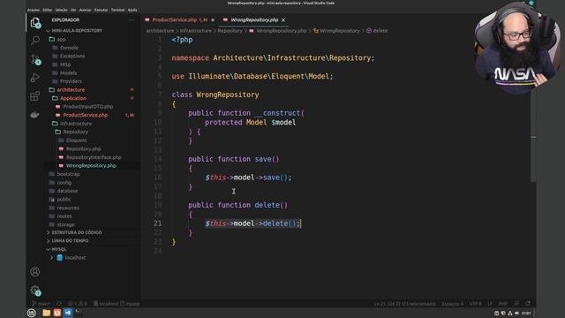Image resolution: width=565 pixels, height=318 pixels.
Task: Click the localhost database icon in MySQL panel
Action: (x=60, y=257)
